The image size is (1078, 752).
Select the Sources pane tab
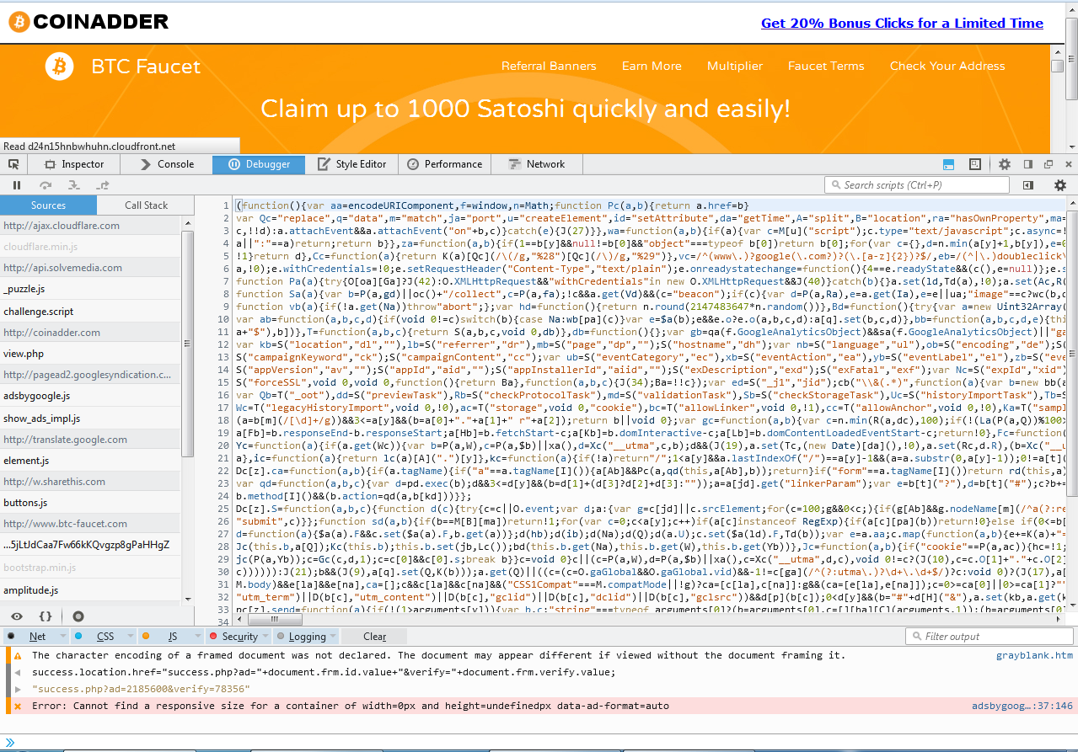(x=48, y=205)
